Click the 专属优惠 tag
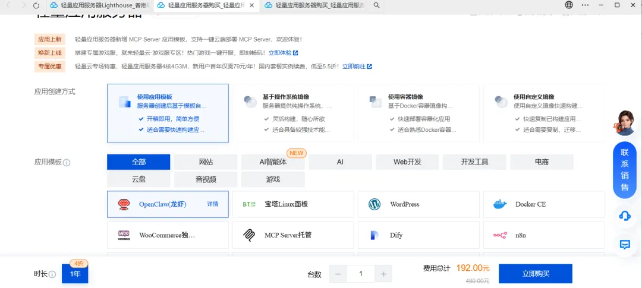Image resolution: width=642 pixels, height=288 pixels. (49, 67)
